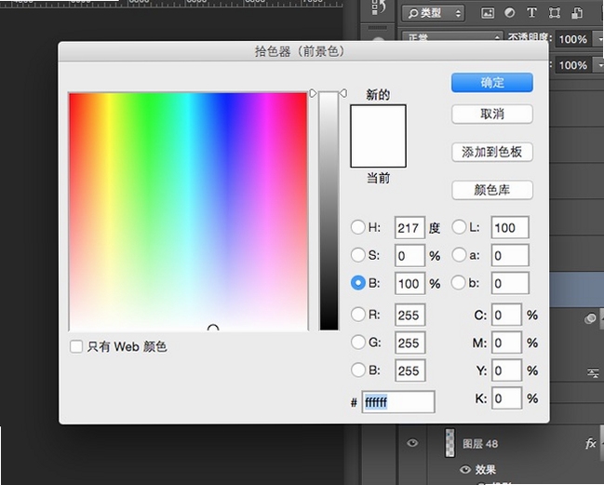The height and width of the screenshot is (485, 604).
Task: Click the opacity 100% field in Layers
Action: 572,39
